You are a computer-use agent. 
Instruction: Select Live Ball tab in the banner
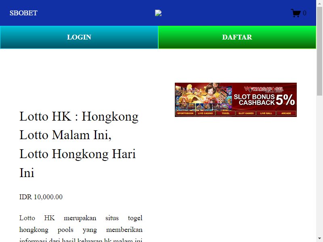coord(266,113)
